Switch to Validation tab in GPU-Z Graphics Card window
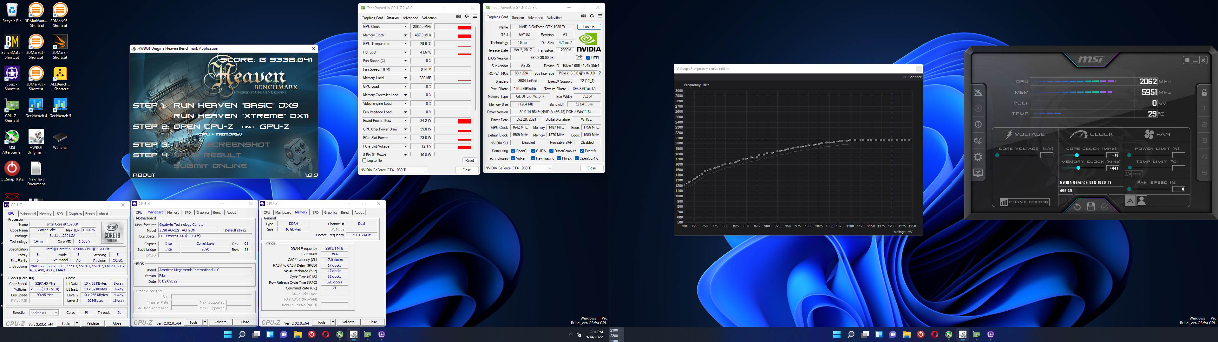This screenshot has height=342, width=1218. click(x=554, y=17)
